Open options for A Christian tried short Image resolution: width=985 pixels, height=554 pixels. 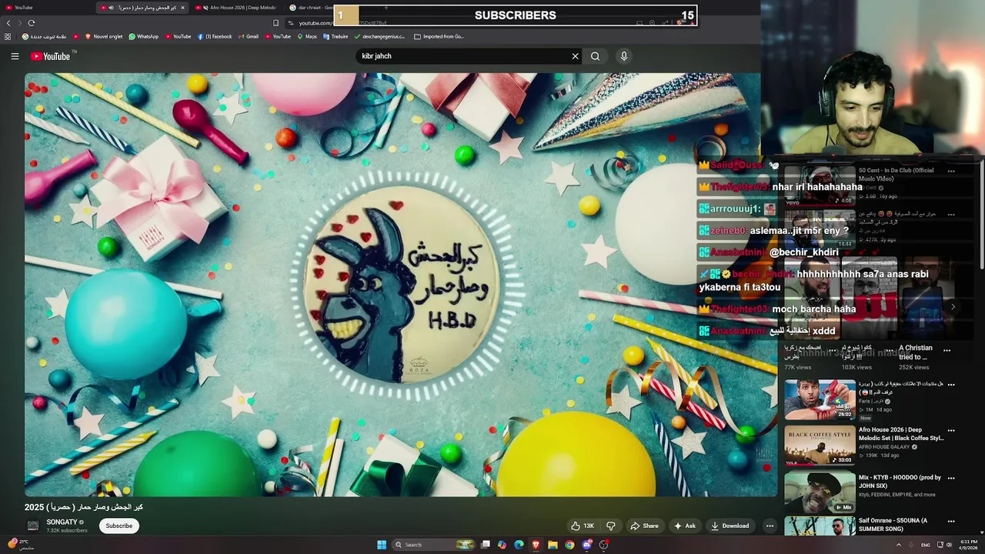tap(947, 349)
